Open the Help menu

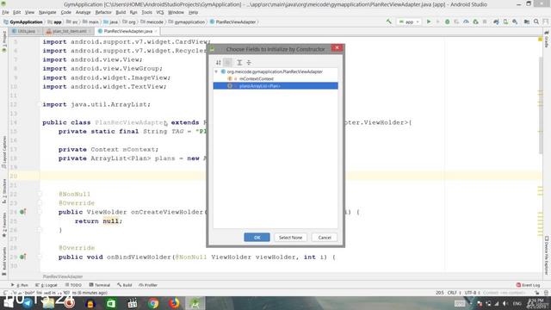click(193, 12)
